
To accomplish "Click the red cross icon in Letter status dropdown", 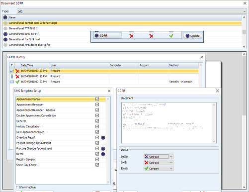I will [x=146, y=157].
